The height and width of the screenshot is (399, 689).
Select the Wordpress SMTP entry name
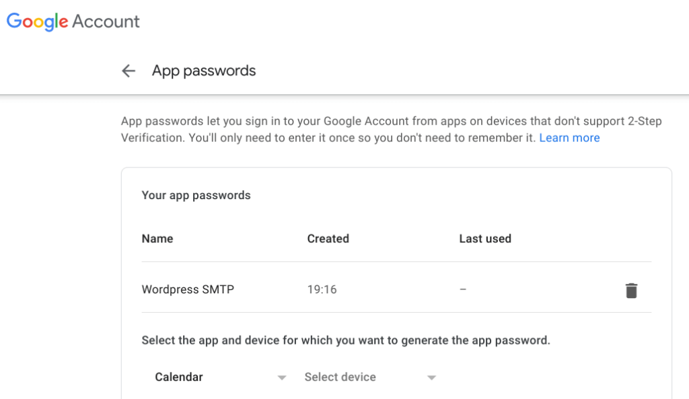(188, 290)
